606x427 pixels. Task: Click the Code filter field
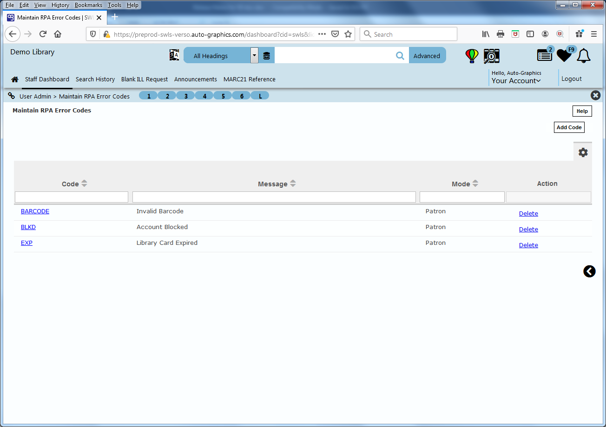coord(72,197)
